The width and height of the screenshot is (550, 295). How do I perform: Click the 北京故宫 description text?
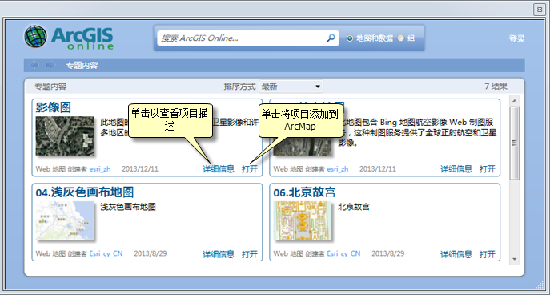coord(354,207)
